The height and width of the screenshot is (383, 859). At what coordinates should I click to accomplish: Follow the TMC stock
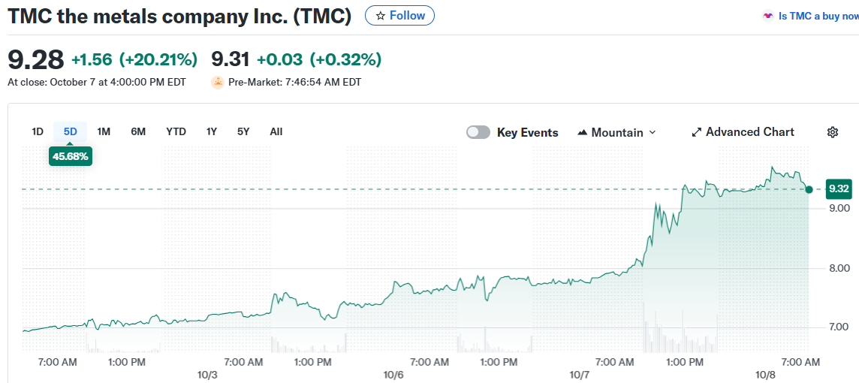[x=399, y=16]
